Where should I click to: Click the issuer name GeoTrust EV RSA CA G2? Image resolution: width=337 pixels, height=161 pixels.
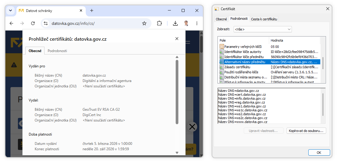click(x=101, y=109)
